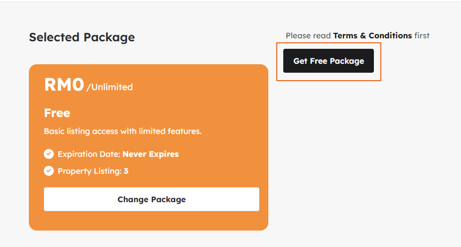Select the RM0 price text
Screen dimensions: 461x247
(64, 85)
